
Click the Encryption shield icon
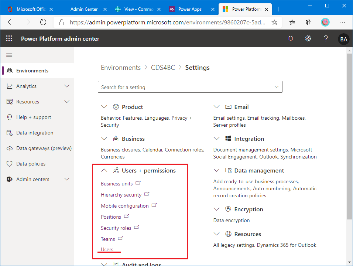[x=228, y=209]
